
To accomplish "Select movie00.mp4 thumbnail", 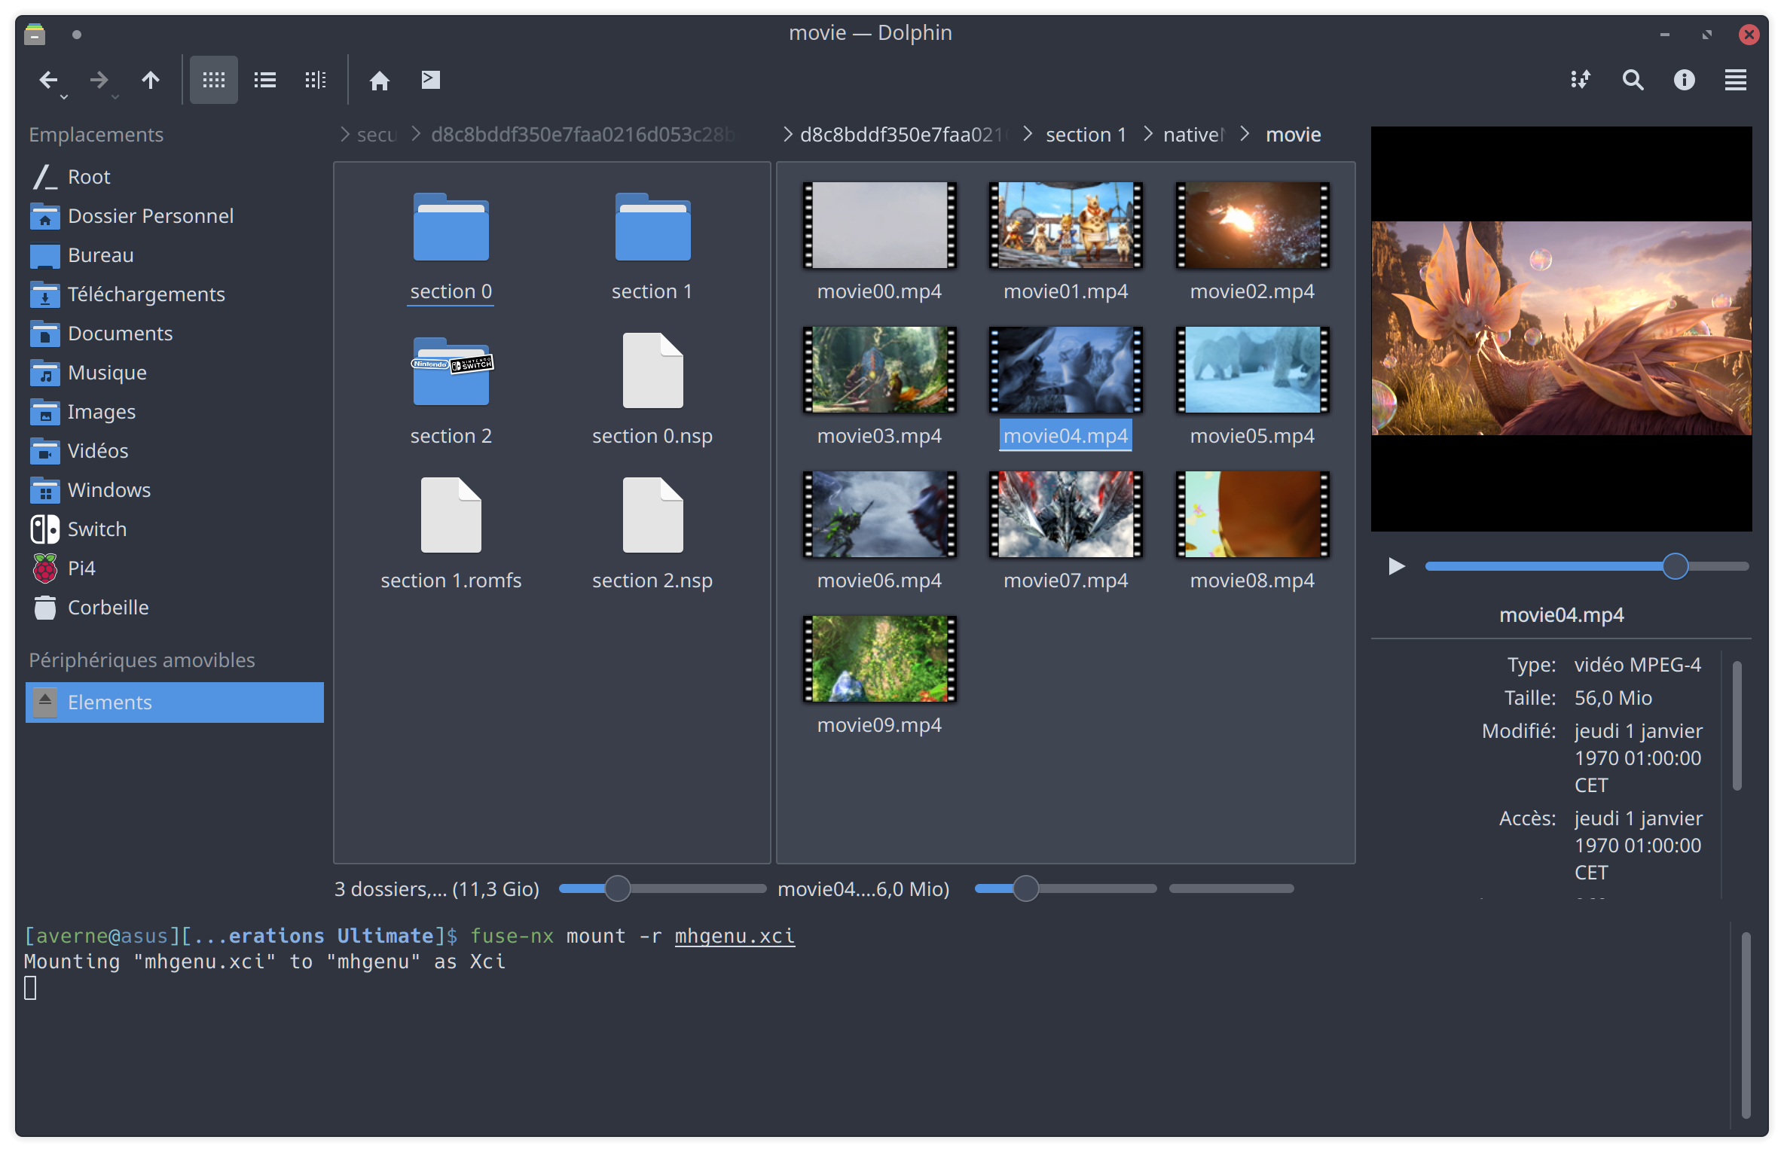I will pyautogui.click(x=879, y=225).
